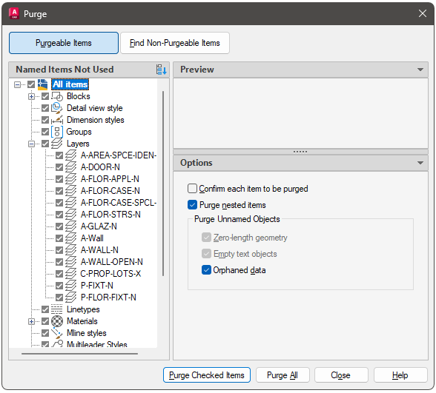Click the All items drawing icon
Image resolution: width=436 pixels, height=393 pixels.
pos(43,84)
